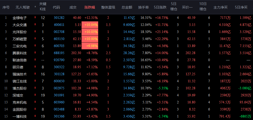Click the 5日净买 column header
253x120 pixels.
241,7
